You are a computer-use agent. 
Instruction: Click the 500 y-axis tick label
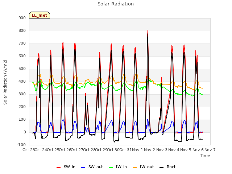tap(22, 69)
